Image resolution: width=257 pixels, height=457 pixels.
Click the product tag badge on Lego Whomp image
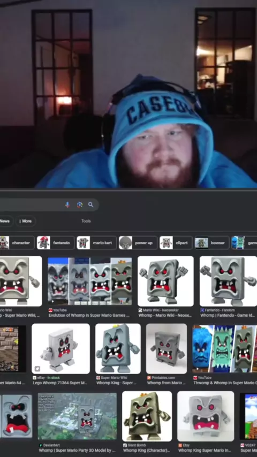tap(37, 369)
